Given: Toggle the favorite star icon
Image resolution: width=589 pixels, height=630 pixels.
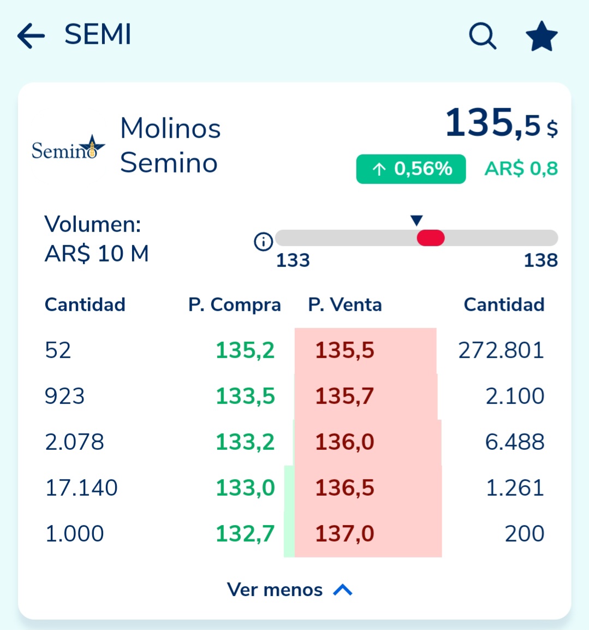Looking at the screenshot, I should coord(542,36).
